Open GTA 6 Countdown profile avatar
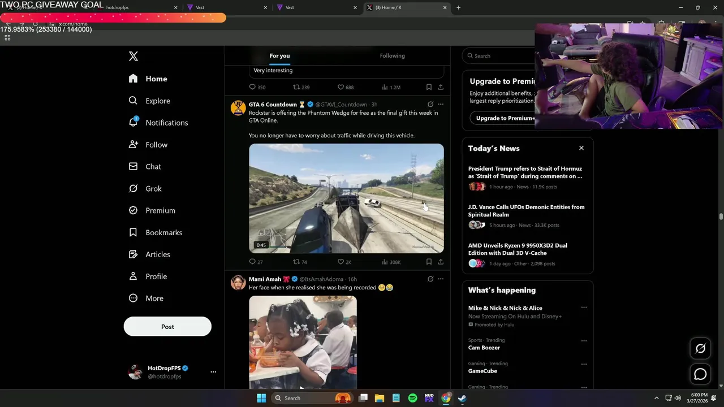Viewport: 724px width, 407px height. click(238, 108)
